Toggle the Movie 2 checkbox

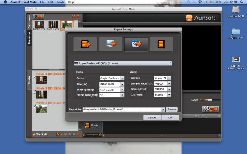[x=35, y=92]
